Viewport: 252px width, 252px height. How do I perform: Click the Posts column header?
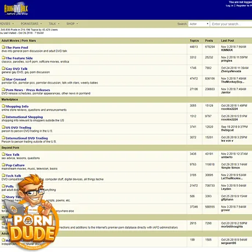[209, 41]
